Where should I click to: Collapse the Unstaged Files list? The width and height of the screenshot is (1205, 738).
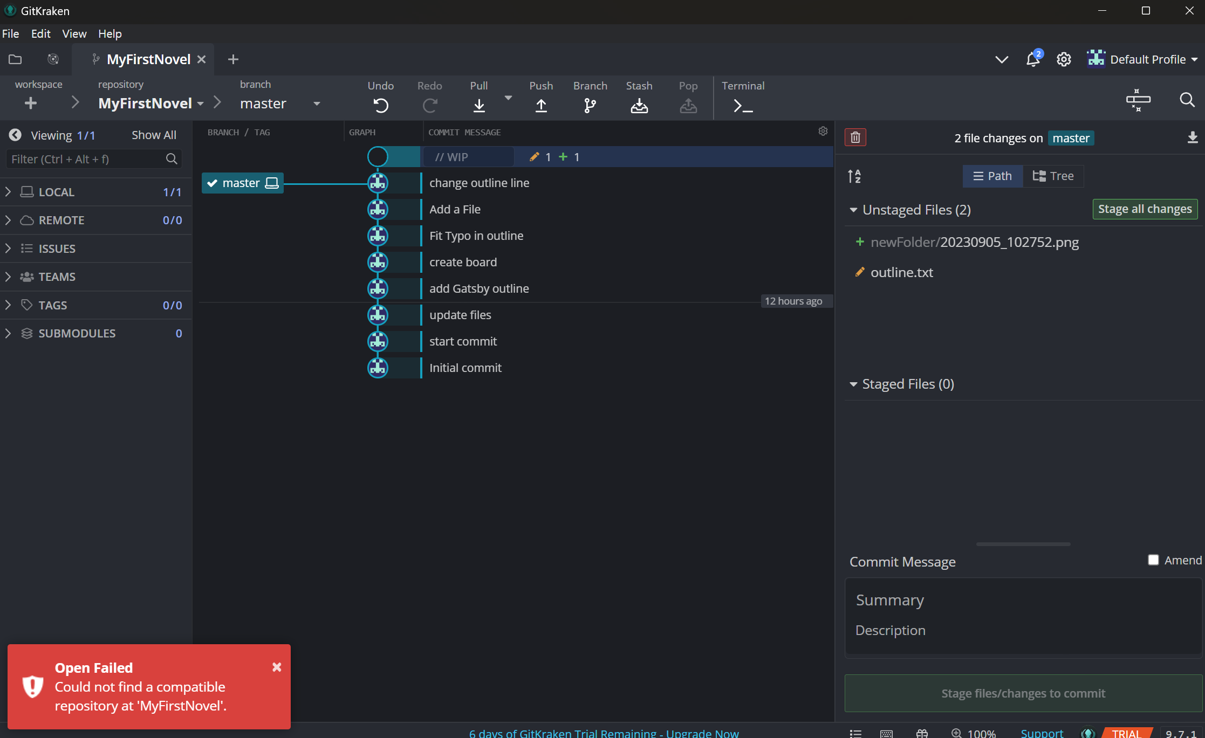853,210
